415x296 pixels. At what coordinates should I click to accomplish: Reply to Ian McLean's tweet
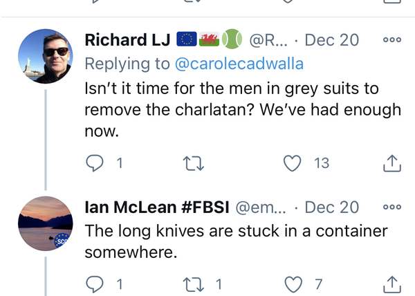tap(95, 284)
